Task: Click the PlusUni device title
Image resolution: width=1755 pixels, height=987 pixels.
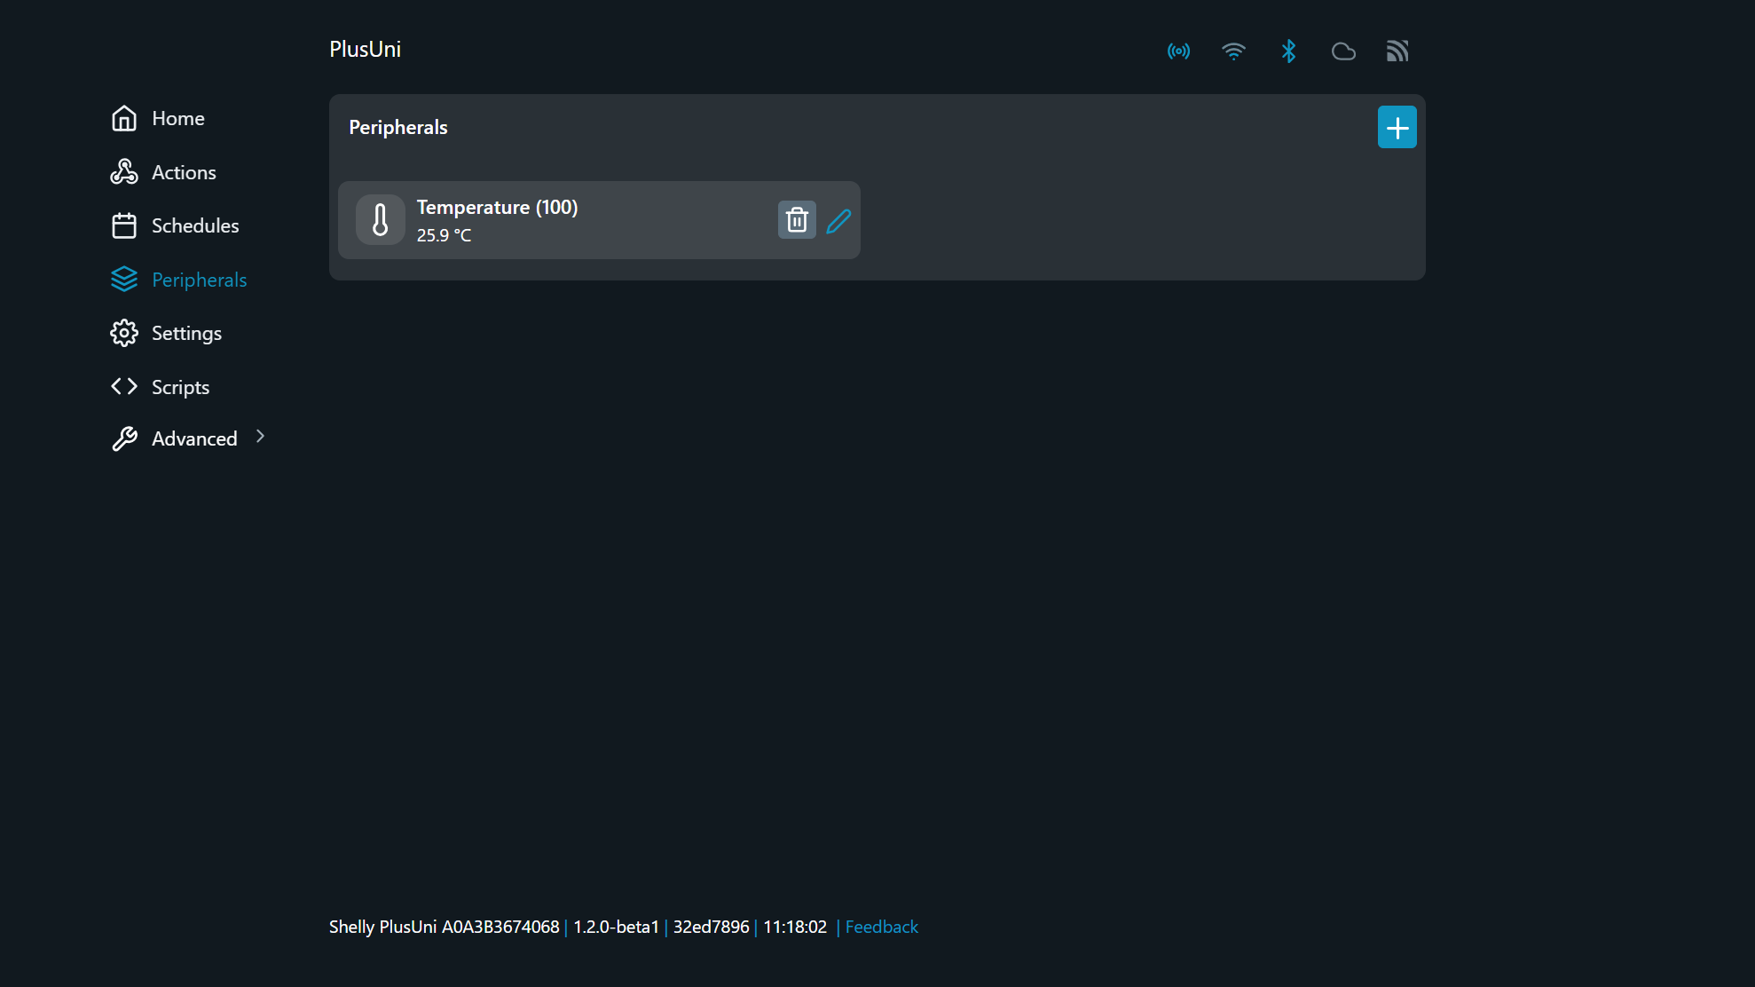Action: coord(365,49)
